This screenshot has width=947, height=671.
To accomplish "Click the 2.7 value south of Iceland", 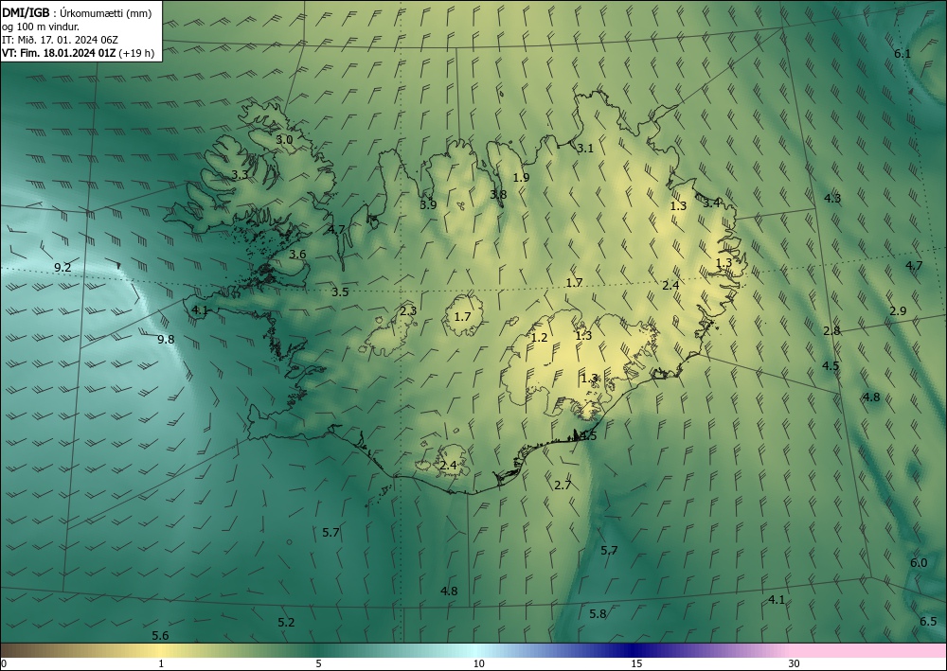I will 563,485.
